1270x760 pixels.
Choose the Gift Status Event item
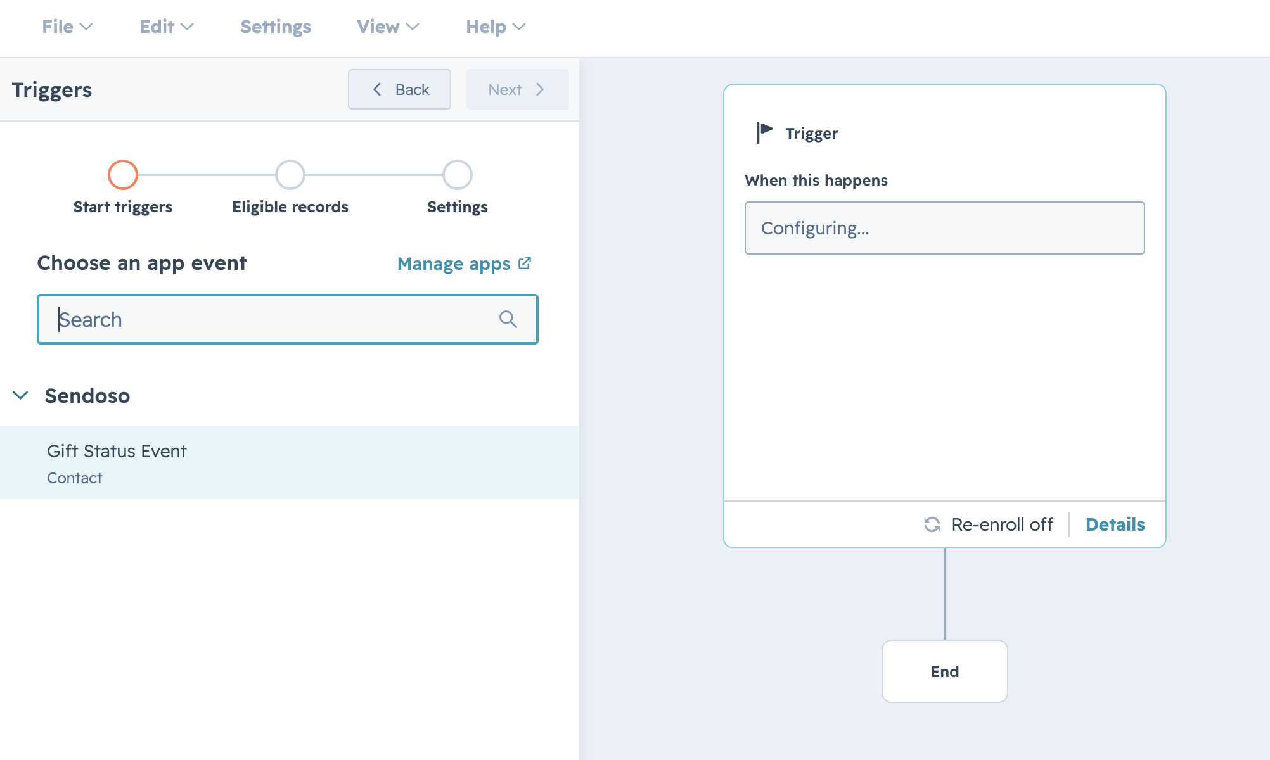(x=290, y=462)
